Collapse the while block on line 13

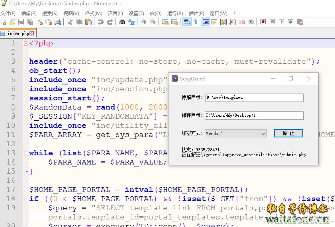pyautogui.click(x=26, y=153)
